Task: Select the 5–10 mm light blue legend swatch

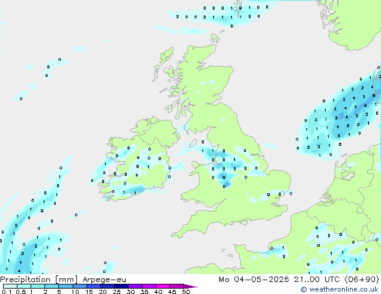Action: [x=66, y=286]
